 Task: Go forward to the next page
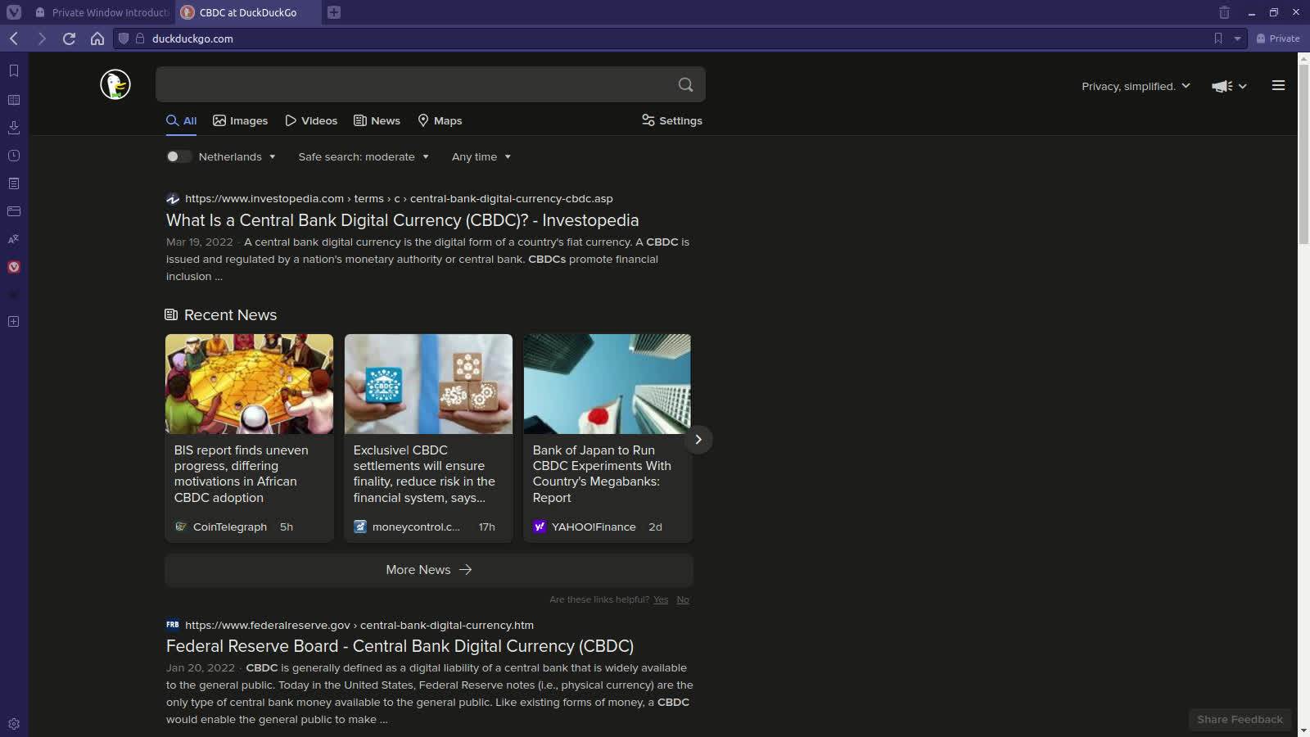pos(42,38)
